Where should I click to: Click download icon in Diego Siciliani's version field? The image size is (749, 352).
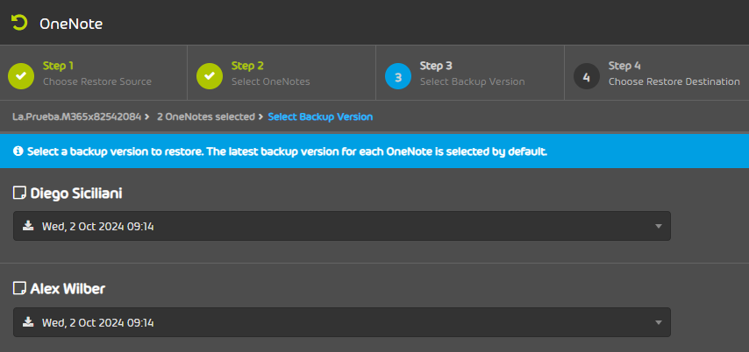tap(28, 226)
